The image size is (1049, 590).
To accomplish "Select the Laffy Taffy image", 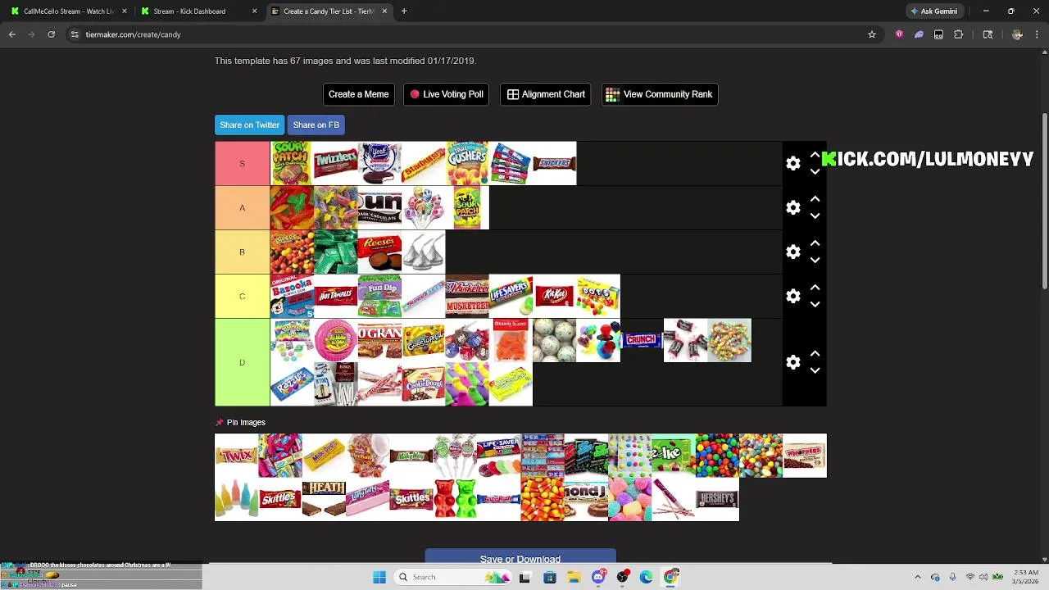I will coord(367,499).
